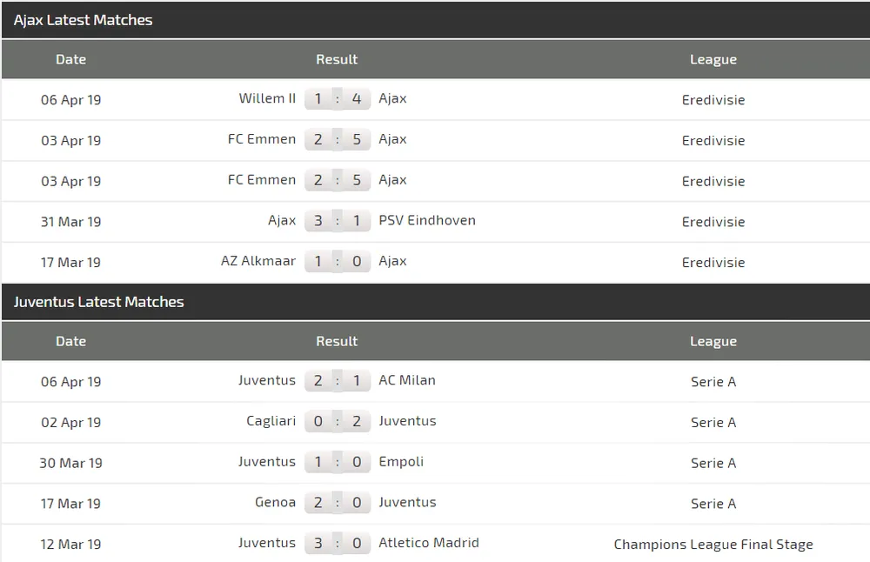The height and width of the screenshot is (562, 870).
Task: Select the 31 Mar 19 match date
Action: tap(70, 222)
